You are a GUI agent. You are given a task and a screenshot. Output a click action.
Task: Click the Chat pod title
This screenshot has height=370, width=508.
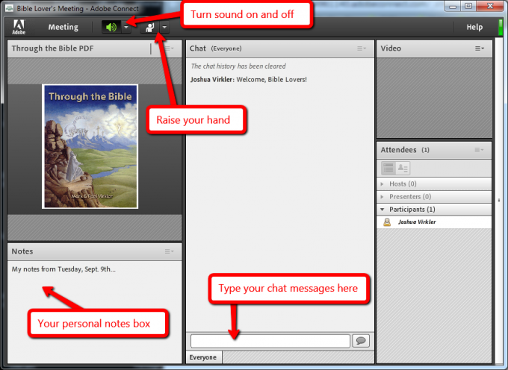coord(198,48)
